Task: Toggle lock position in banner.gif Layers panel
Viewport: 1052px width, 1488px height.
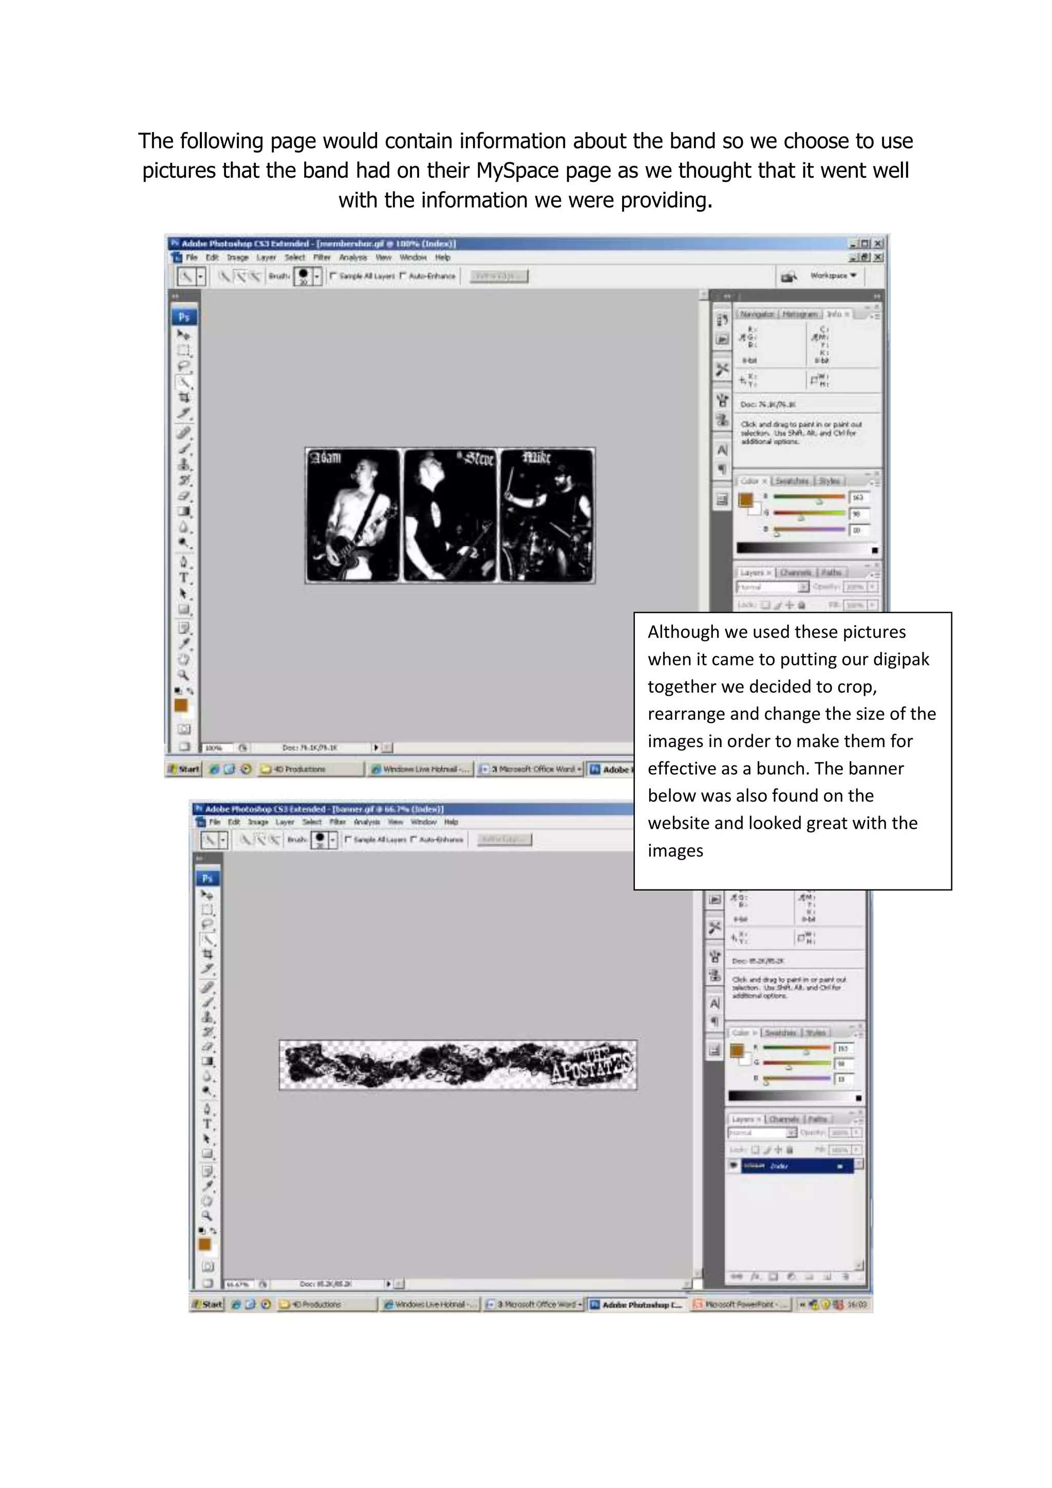Action: (x=778, y=1150)
